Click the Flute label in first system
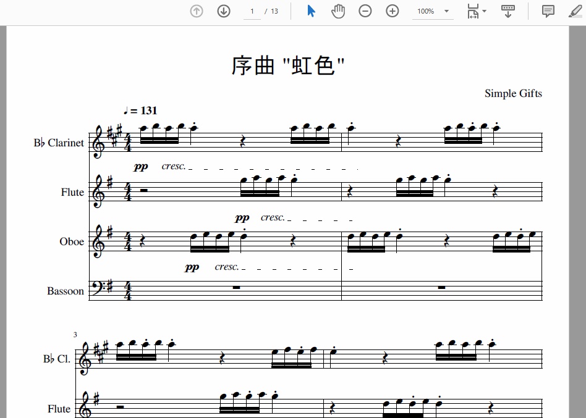Viewport: 586px width, 418px height. tap(72, 192)
